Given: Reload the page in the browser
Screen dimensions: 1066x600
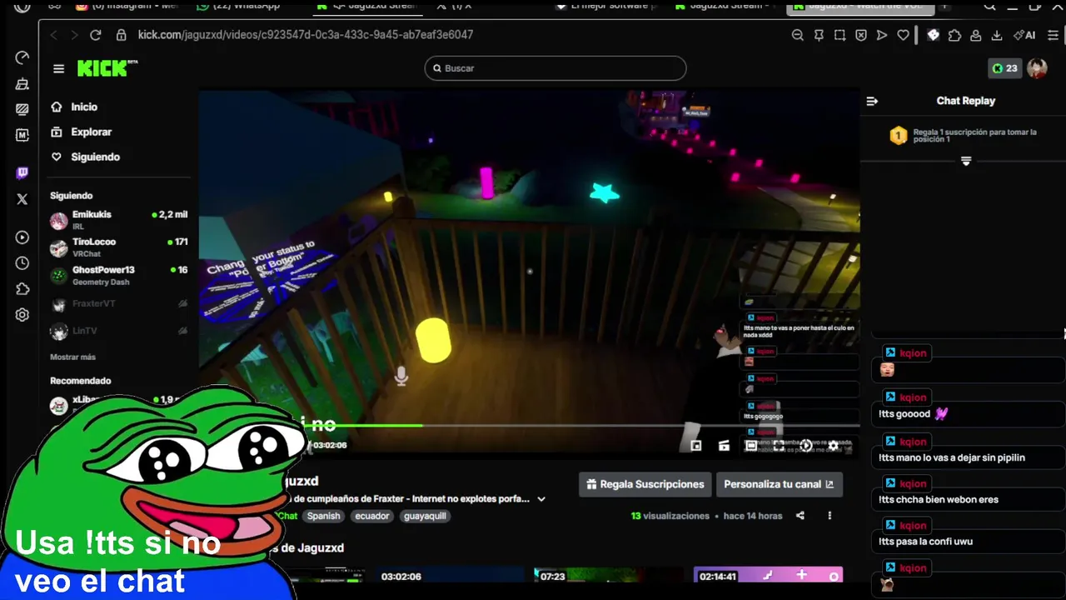Looking at the screenshot, I should coord(96,35).
